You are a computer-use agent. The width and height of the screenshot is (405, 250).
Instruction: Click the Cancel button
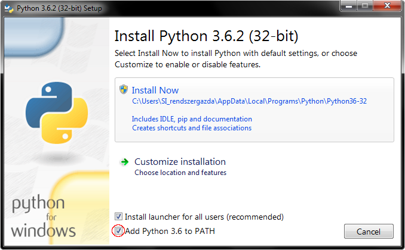point(369,231)
